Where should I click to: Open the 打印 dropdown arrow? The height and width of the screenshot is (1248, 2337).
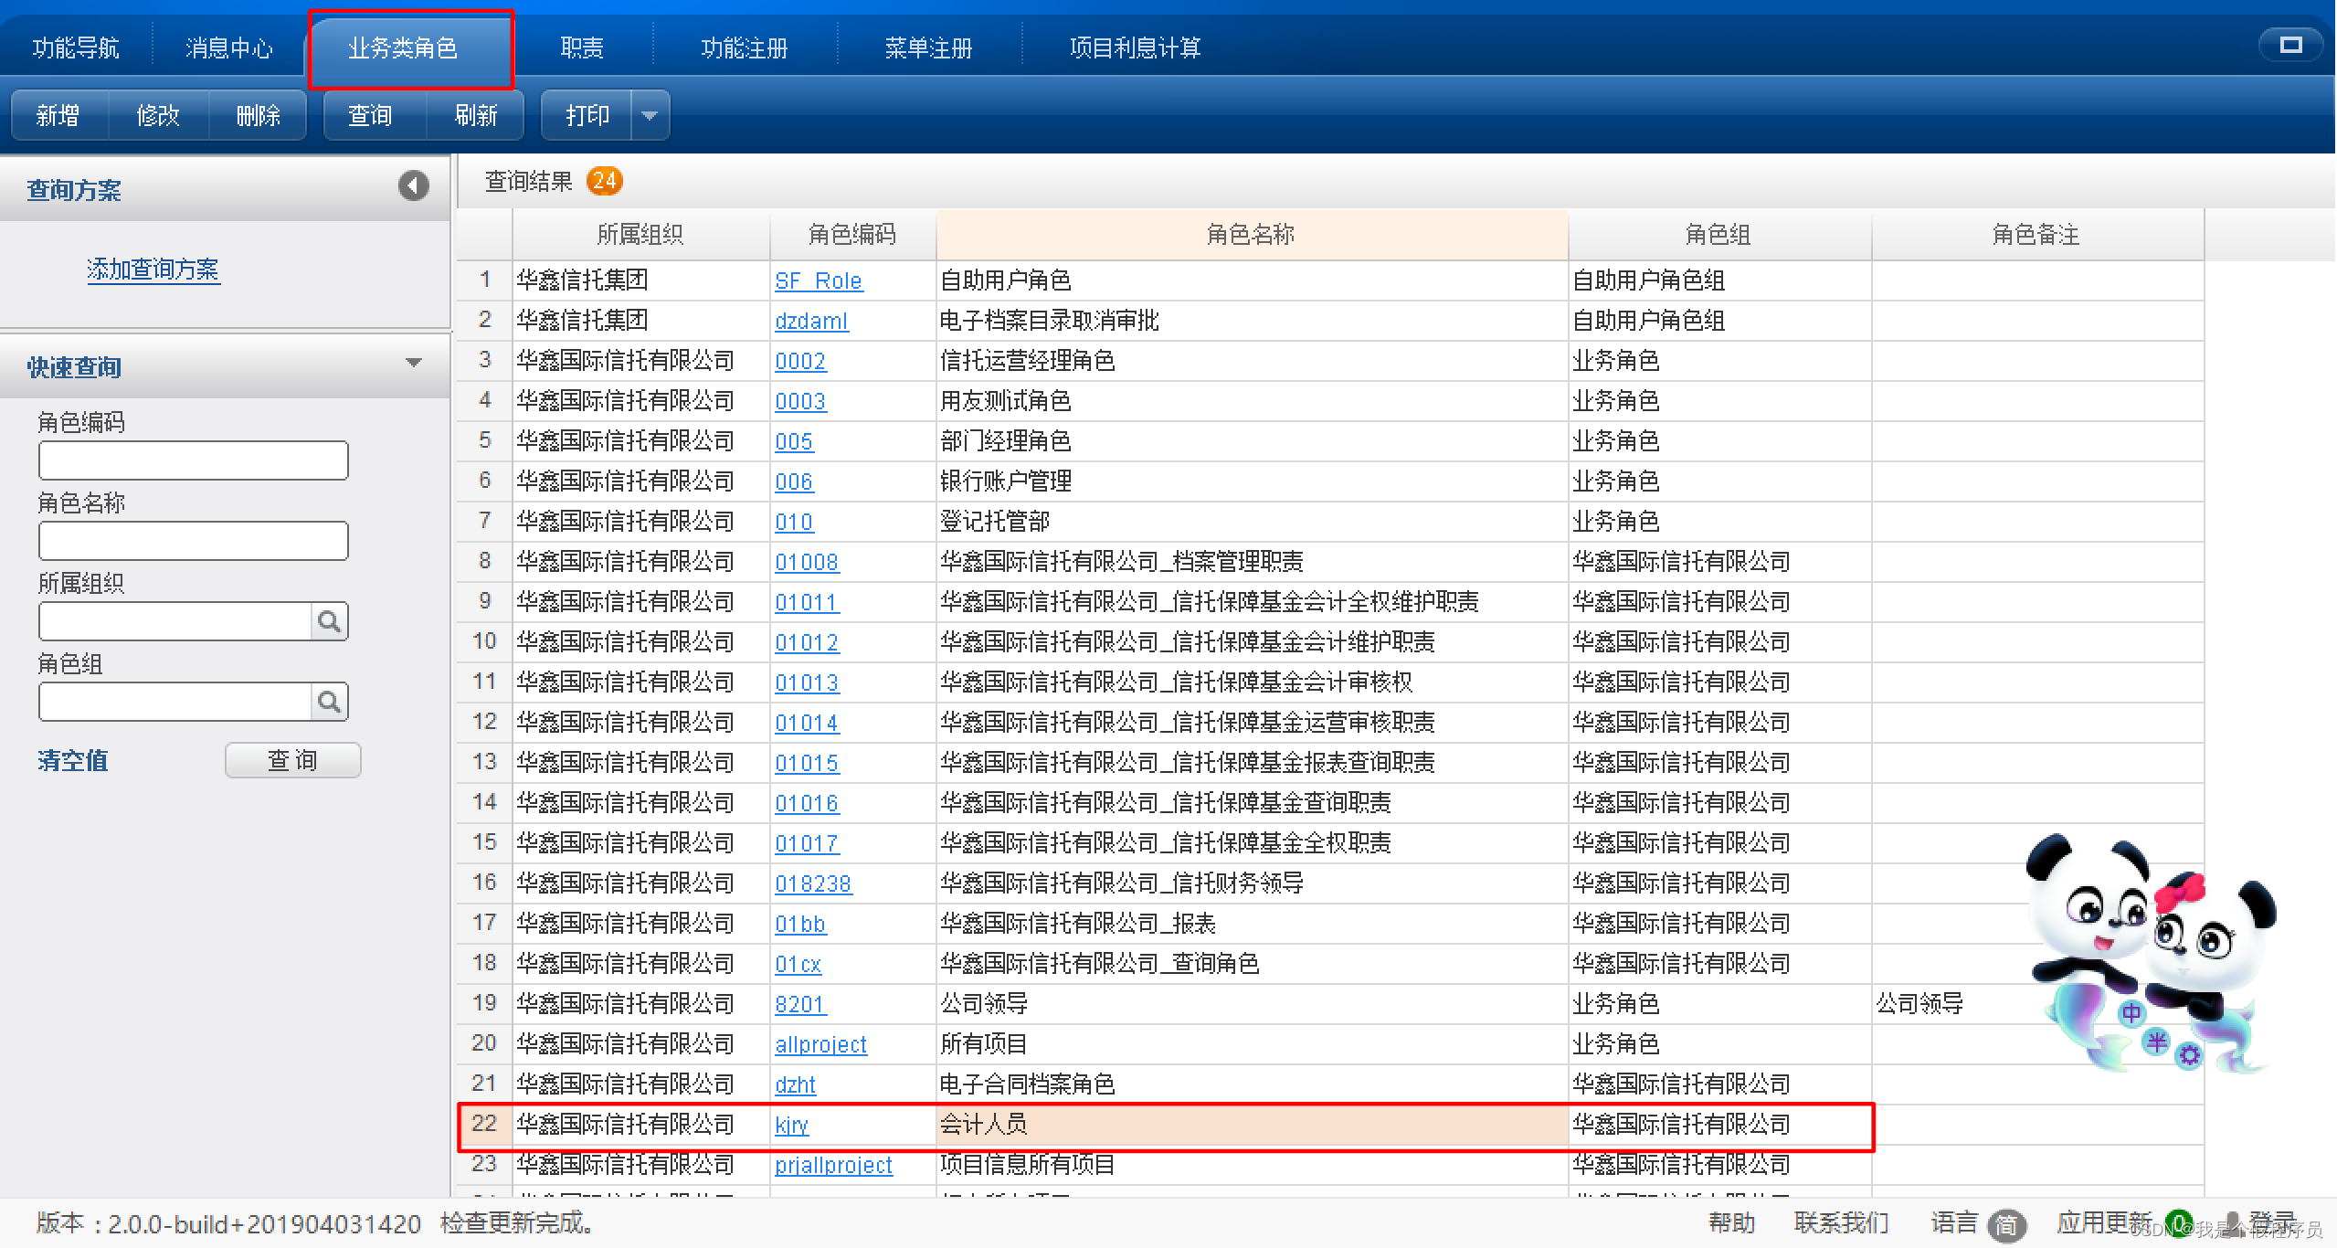point(650,116)
